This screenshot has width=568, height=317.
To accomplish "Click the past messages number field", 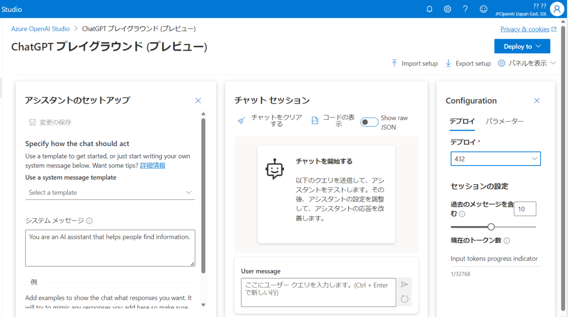I will tap(525, 209).
